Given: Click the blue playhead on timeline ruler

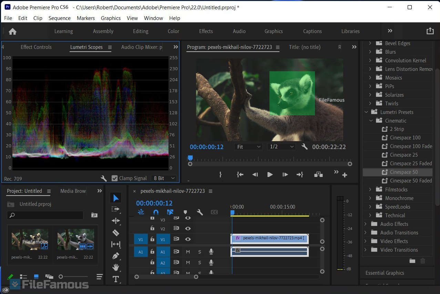Looking at the screenshot, I should point(232,213).
